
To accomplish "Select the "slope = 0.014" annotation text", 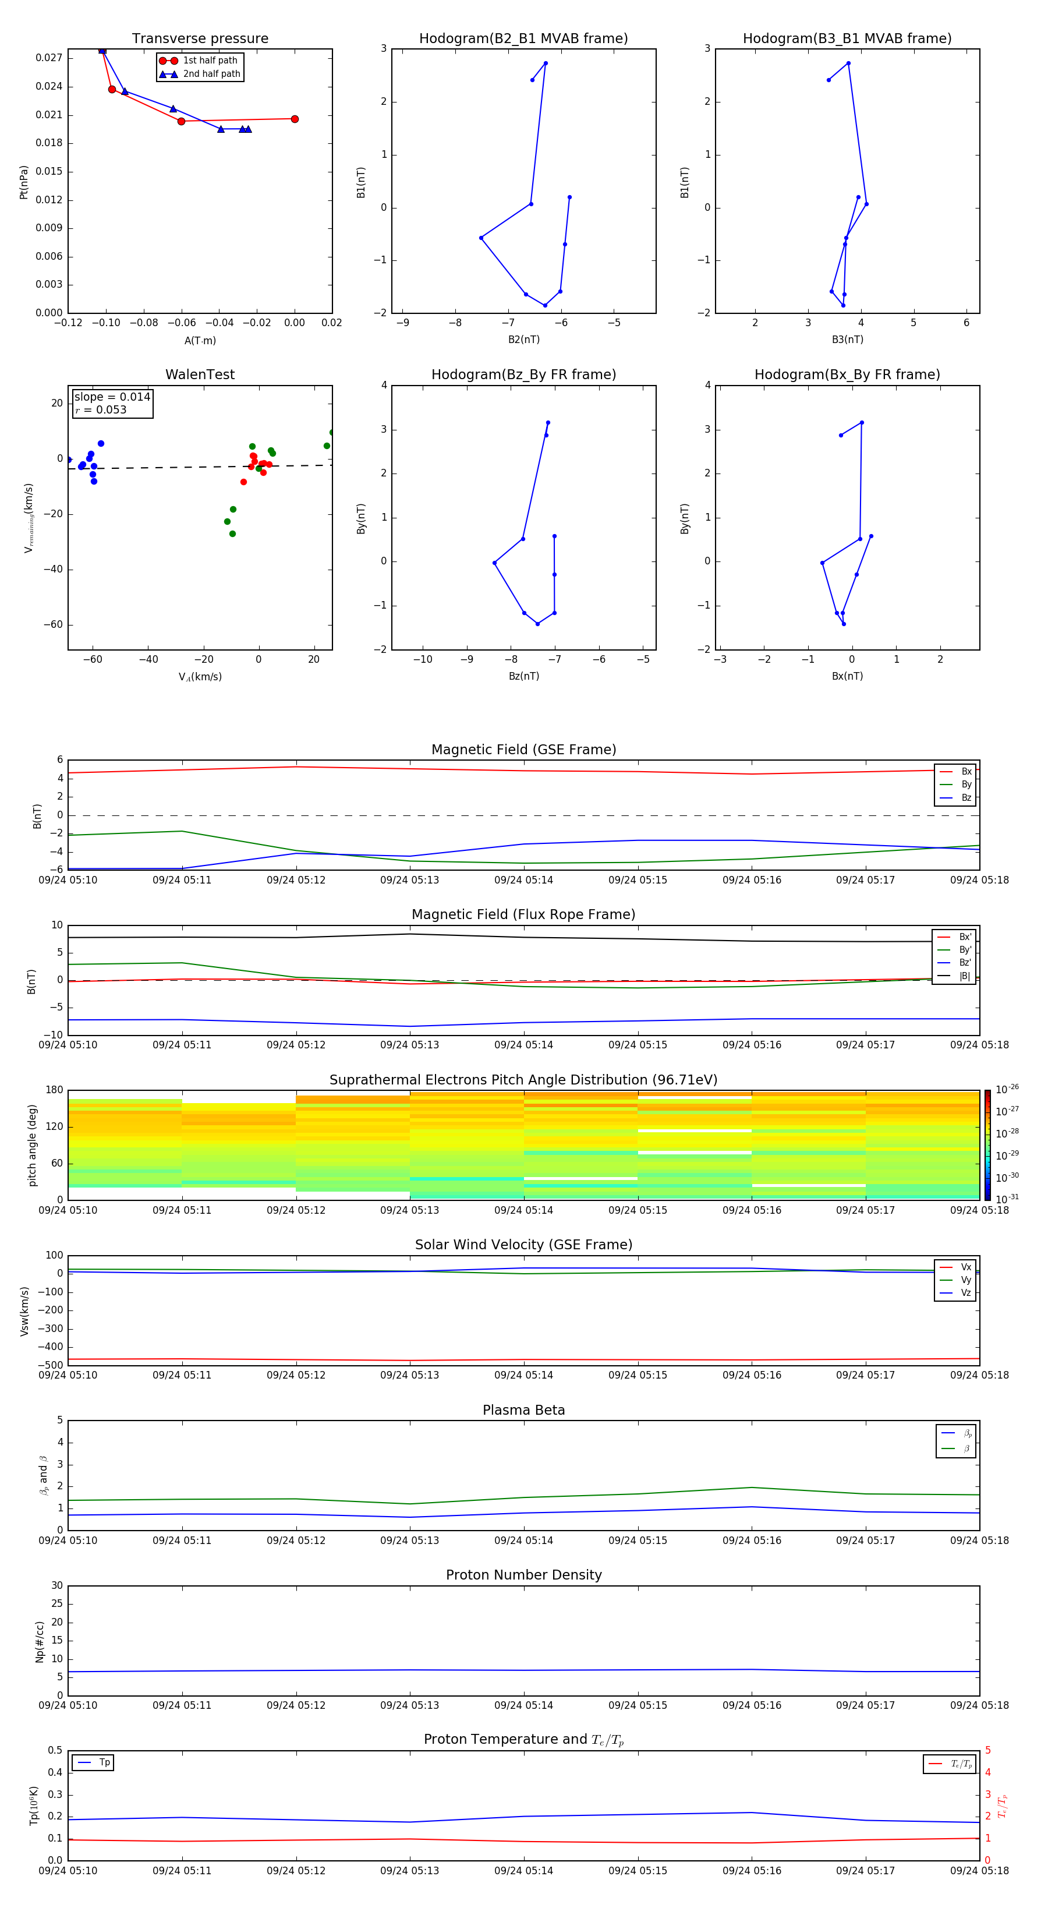I will [x=112, y=397].
